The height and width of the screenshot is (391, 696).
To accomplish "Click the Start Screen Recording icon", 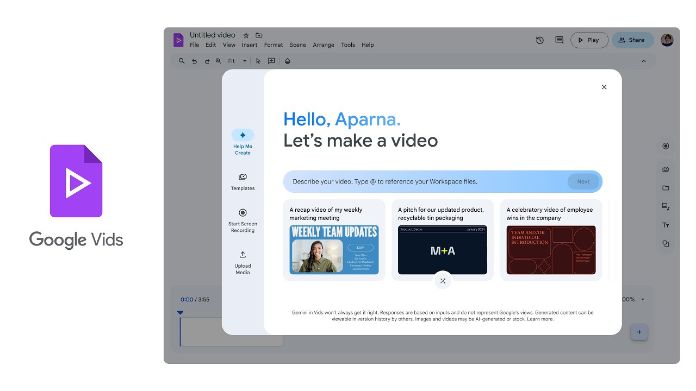I will (243, 213).
